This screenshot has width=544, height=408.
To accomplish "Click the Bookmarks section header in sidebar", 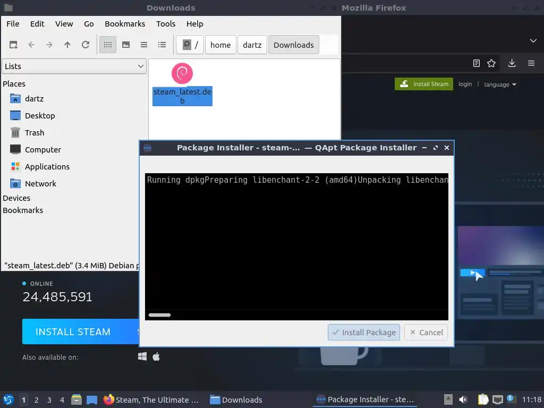I will tap(23, 210).
